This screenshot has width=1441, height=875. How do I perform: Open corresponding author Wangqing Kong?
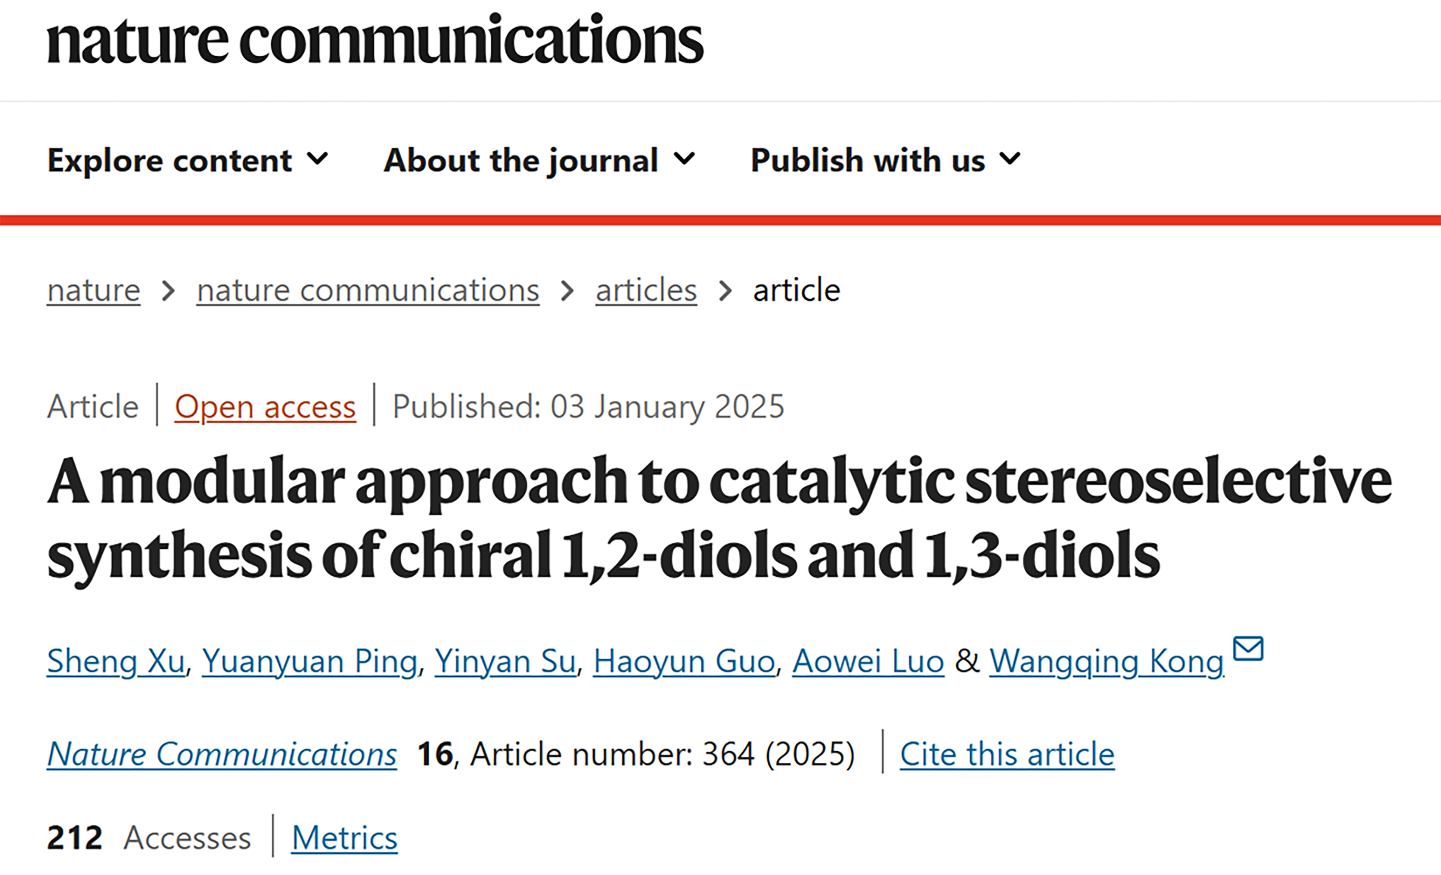coord(1107,661)
